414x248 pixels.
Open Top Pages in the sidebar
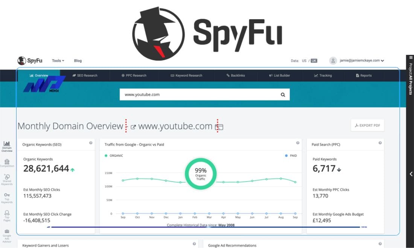tap(7, 213)
